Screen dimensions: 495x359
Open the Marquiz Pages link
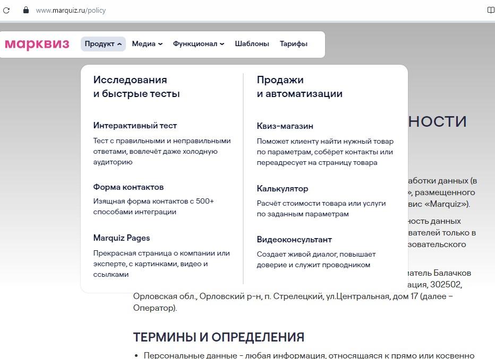tap(121, 238)
